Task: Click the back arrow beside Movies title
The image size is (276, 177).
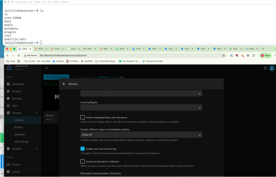Action: (64, 84)
